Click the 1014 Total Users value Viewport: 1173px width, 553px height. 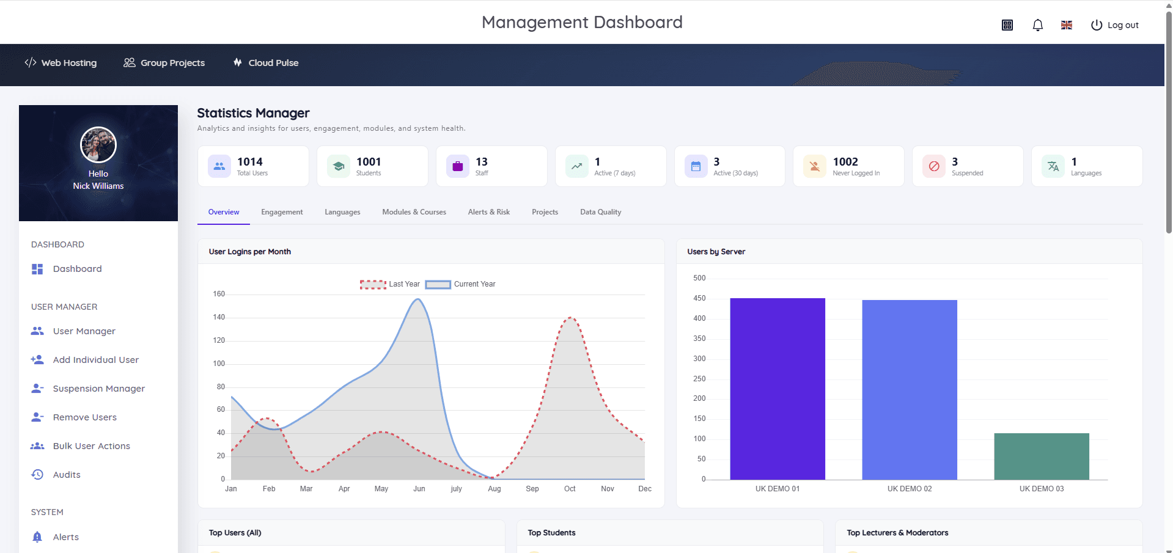[x=250, y=162]
